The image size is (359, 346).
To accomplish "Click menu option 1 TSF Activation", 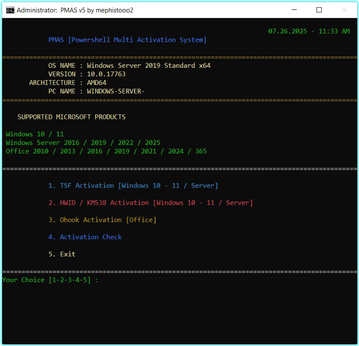I will pos(133,185).
